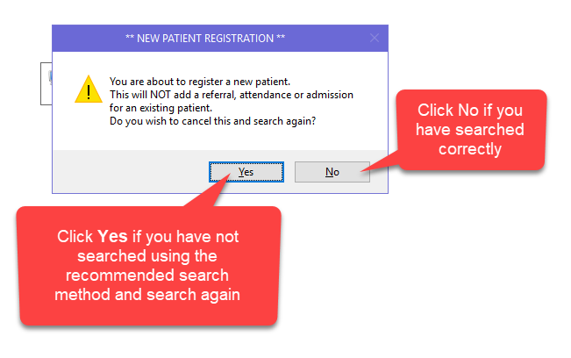Click the 'You are about to register' line
Image resolution: width=571 pixels, height=358 pixels.
(x=200, y=82)
